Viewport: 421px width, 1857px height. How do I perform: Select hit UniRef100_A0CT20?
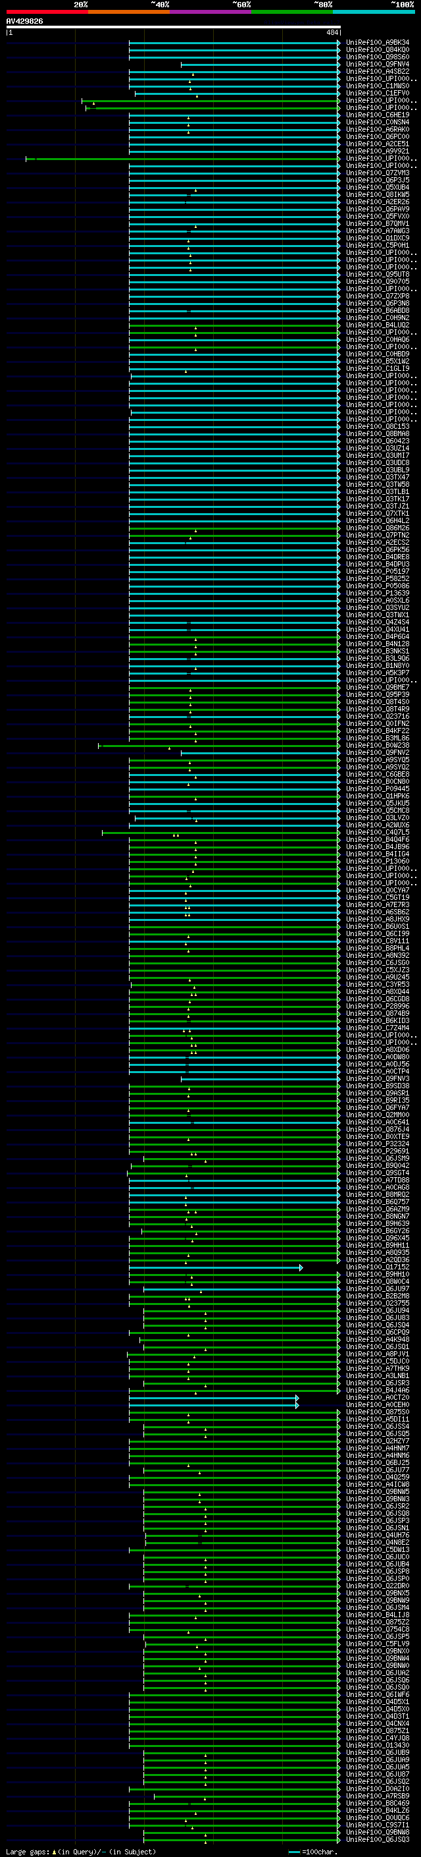coord(378,1397)
